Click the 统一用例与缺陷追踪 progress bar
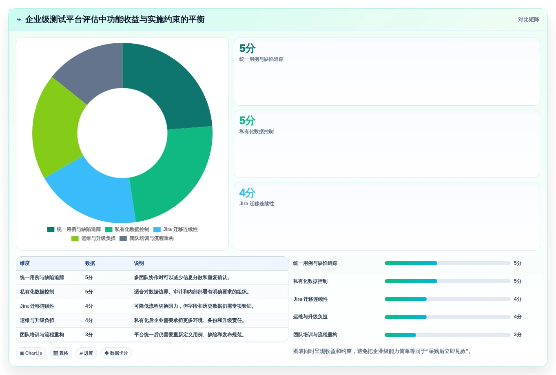The width and height of the screenshot is (556, 375). (x=447, y=264)
